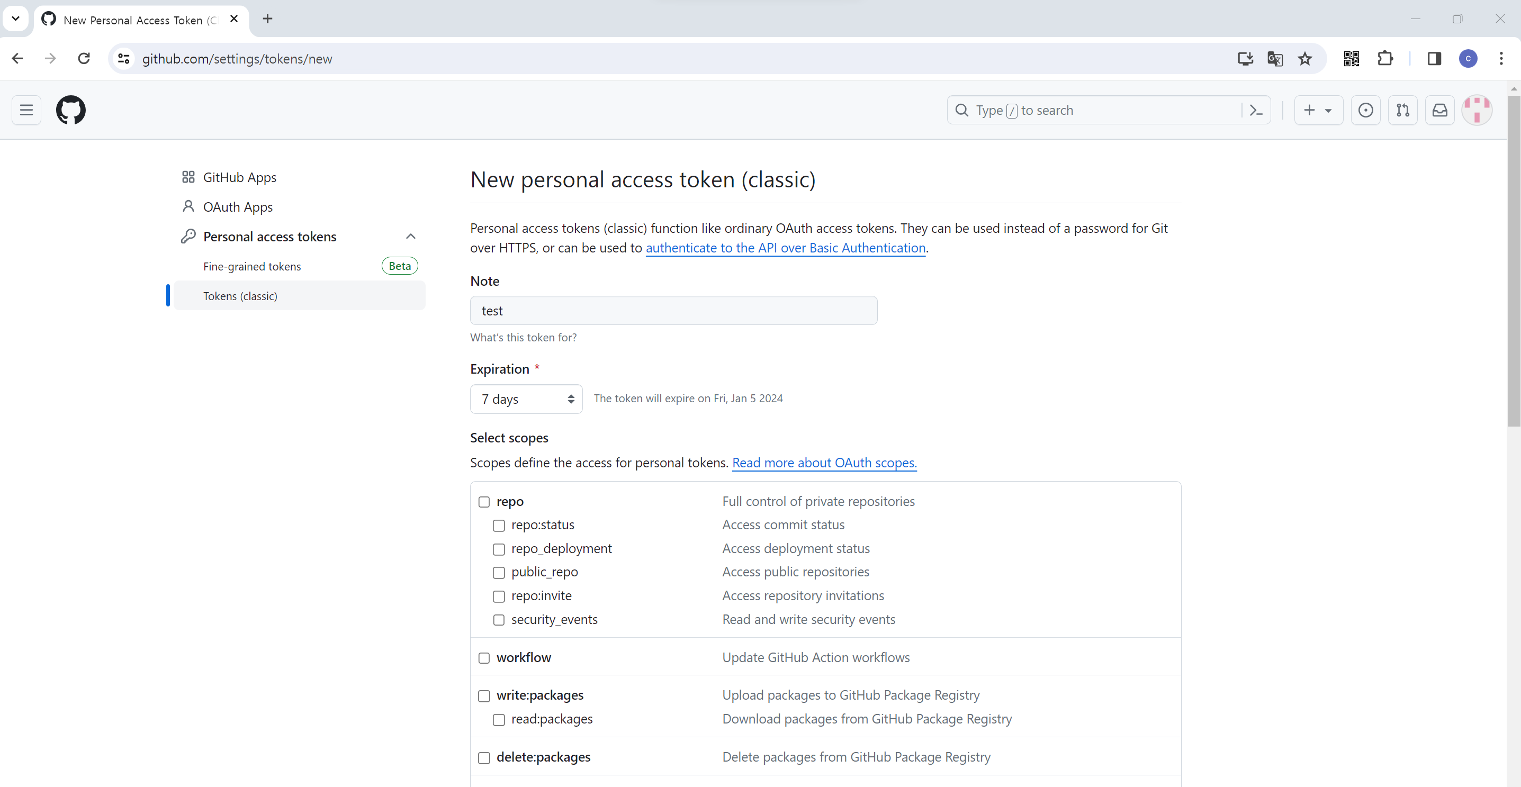
Task: Open the Issues icon in header
Action: tap(1365, 111)
